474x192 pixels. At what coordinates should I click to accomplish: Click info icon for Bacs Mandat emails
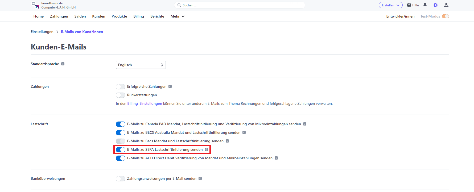tap(227, 141)
